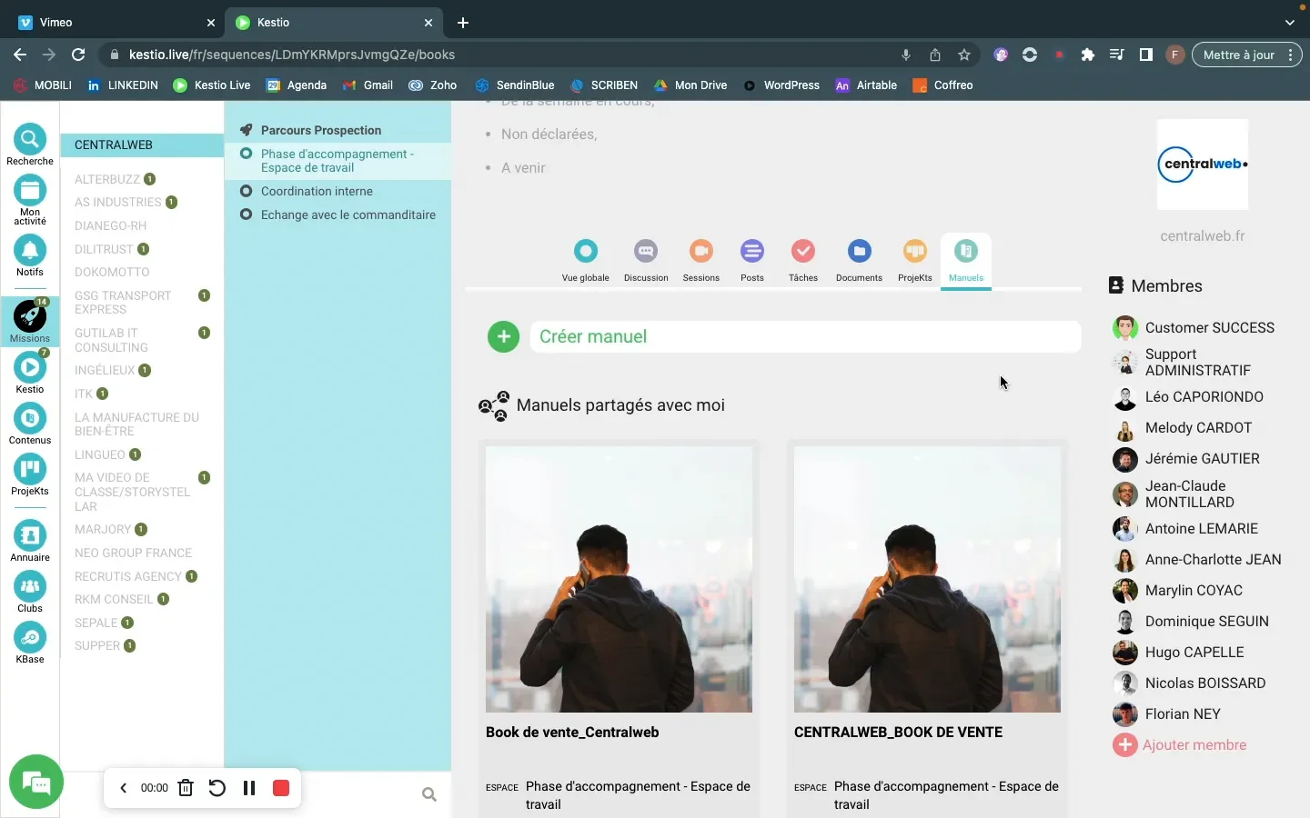Select Phase d'accompagnement - Espace de travail
The height and width of the screenshot is (818, 1310).
338,161
